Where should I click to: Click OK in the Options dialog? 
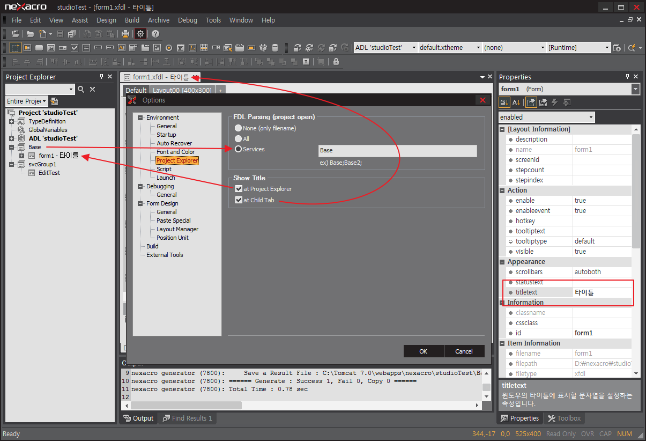tap(423, 351)
